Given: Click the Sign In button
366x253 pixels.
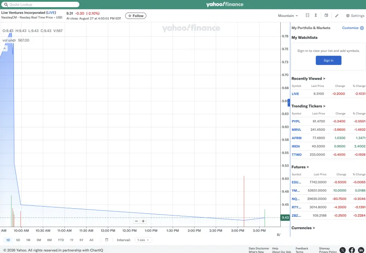Looking at the screenshot, I should (x=328, y=60).
